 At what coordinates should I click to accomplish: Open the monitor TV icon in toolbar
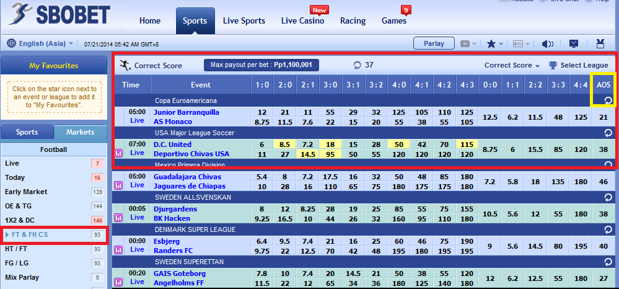coord(574,44)
